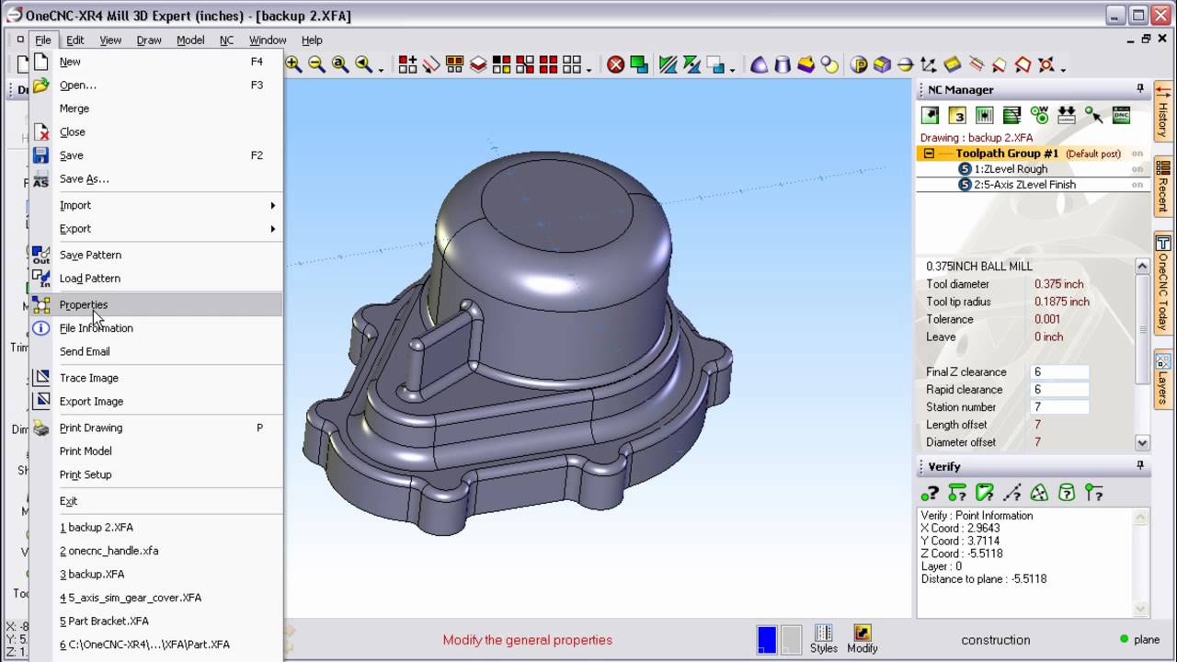Expand the Import submenu arrow
This screenshot has width=1177, height=662.
272,205
